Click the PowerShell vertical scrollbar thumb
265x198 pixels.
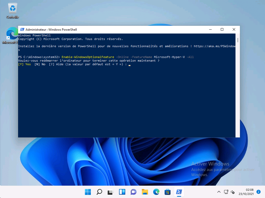click(238, 40)
